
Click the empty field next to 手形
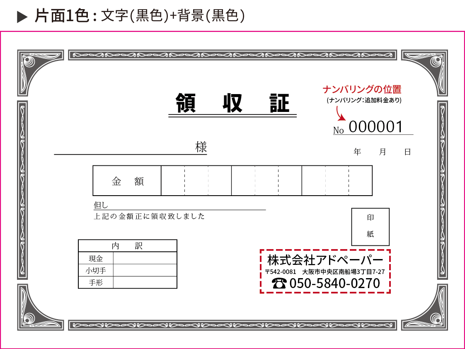[x=145, y=282]
